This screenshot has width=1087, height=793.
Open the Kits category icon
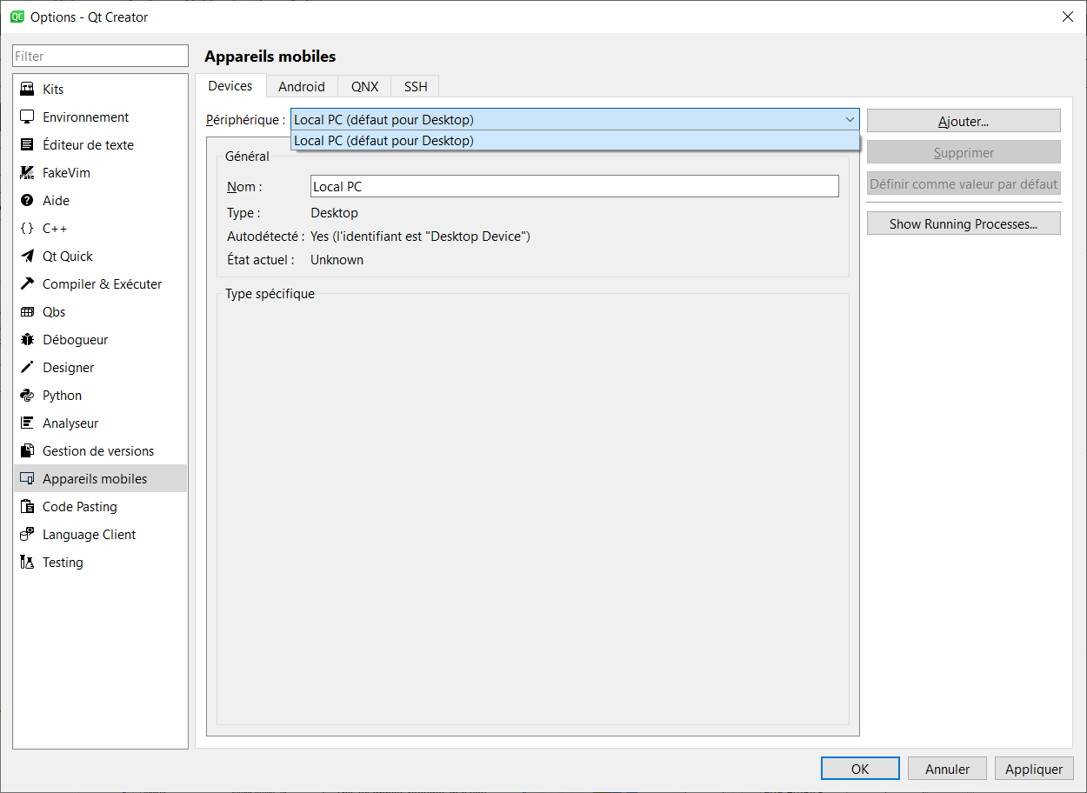click(x=27, y=90)
